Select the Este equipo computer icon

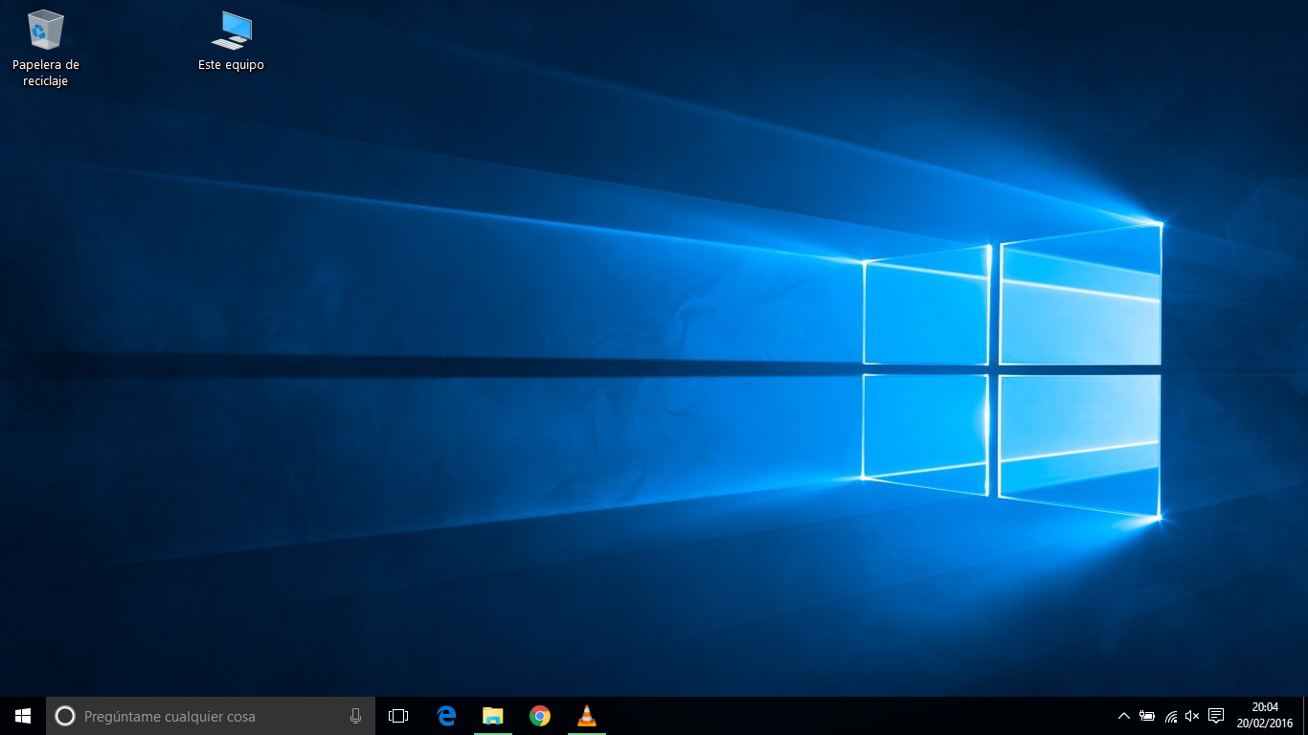pyautogui.click(x=231, y=31)
